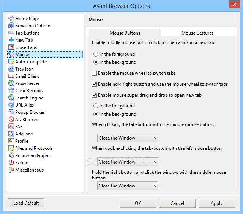Screen dimensions: 243x214
Task: Click the Auto-Complete key icon
Action: pyautogui.click(x=11, y=61)
